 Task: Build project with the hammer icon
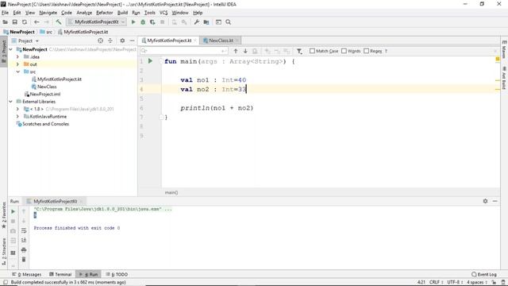pos(59,22)
